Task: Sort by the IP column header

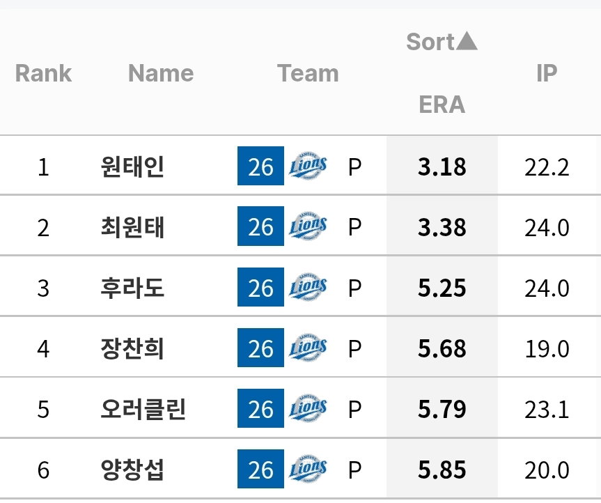Action: pyautogui.click(x=547, y=73)
